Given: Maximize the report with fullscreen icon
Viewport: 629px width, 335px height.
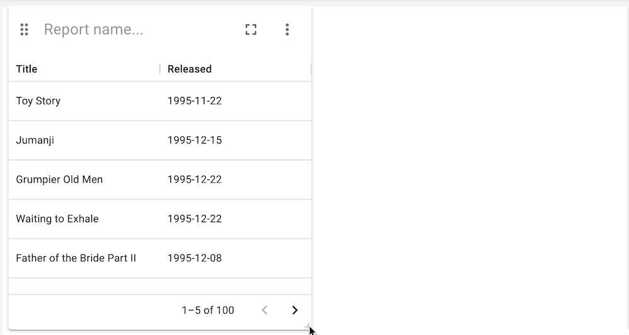Looking at the screenshot, I should click(251, 30).
